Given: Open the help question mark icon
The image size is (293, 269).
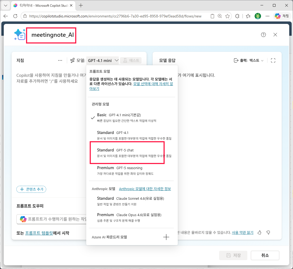Looking at the screenshot, I should 263,35.
